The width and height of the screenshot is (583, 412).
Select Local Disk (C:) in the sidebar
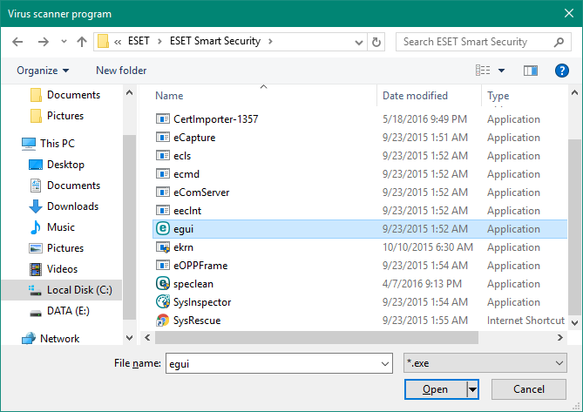tap(78, 290)
